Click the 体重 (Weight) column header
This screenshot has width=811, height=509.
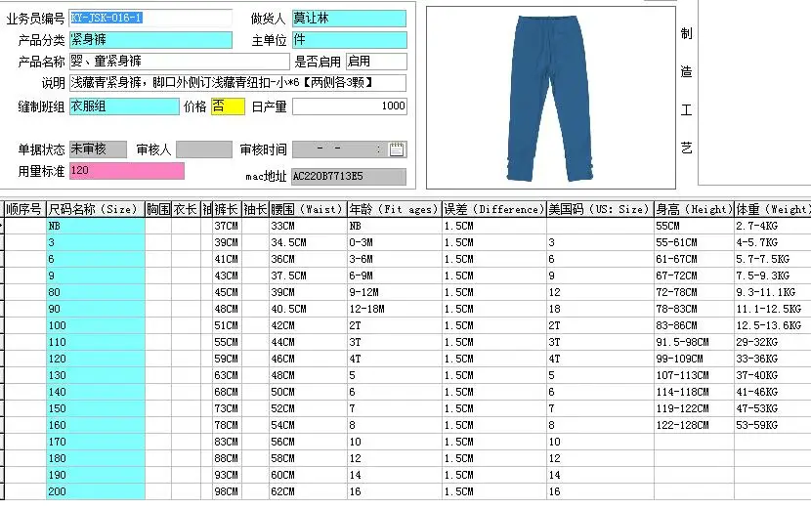773,209
